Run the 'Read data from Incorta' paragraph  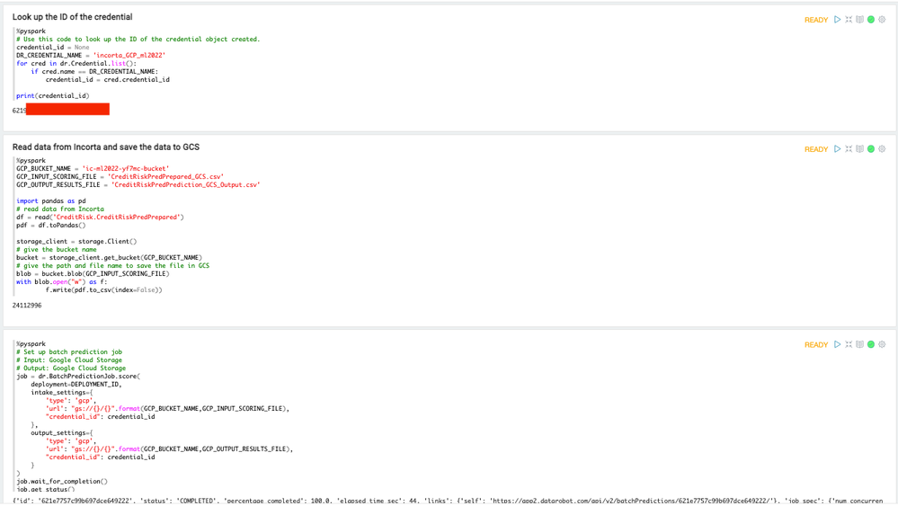point(837,149)
